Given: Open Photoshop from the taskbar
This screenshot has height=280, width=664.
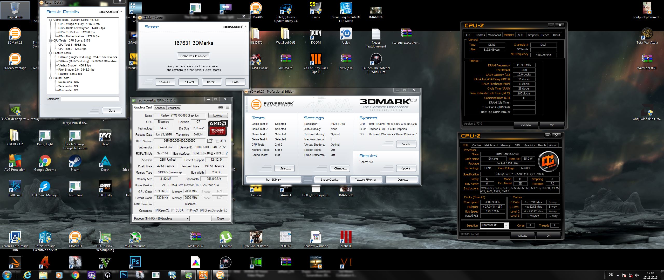Looking at the screenshot, I should pos(124,275).
